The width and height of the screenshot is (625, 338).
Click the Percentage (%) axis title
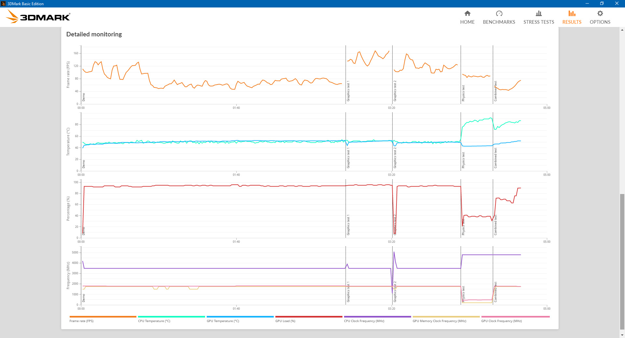point(68,209)
